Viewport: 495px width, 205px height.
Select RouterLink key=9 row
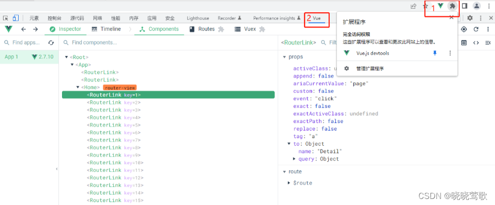tap(168, 155)
